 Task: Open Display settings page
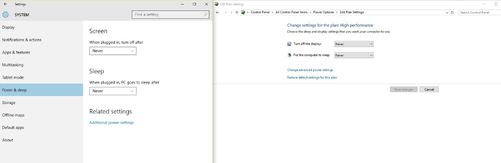pyautogui.click(x=41, y=27)
